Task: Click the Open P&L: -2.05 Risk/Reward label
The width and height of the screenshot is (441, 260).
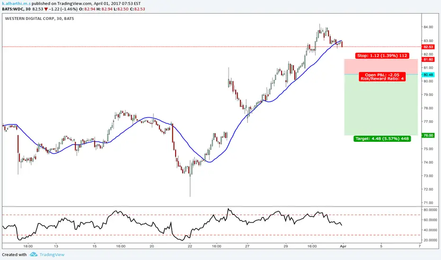Action: click(382, 77)
